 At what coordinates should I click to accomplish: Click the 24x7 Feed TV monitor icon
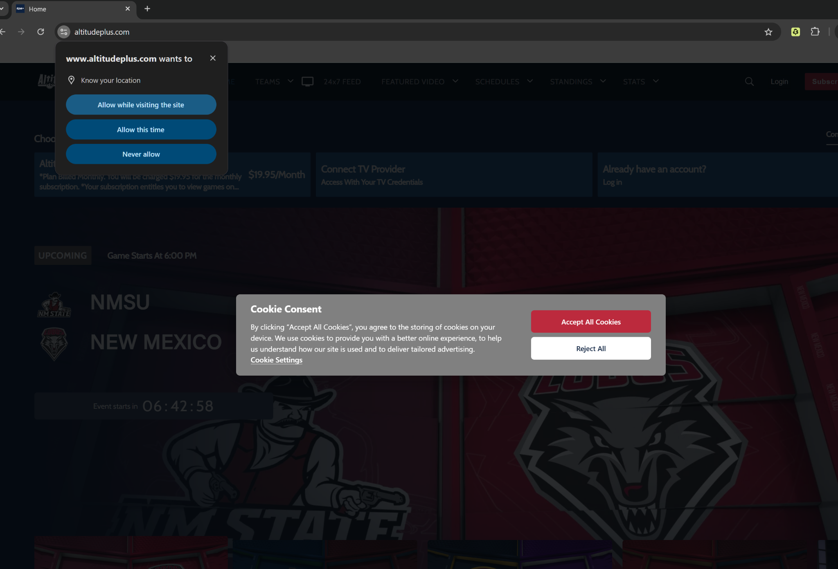307,81
